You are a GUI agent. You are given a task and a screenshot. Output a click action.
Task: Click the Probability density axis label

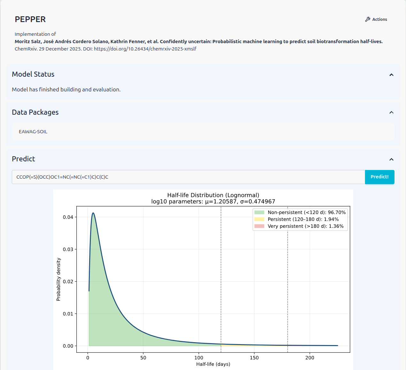[x=58, y=279]
